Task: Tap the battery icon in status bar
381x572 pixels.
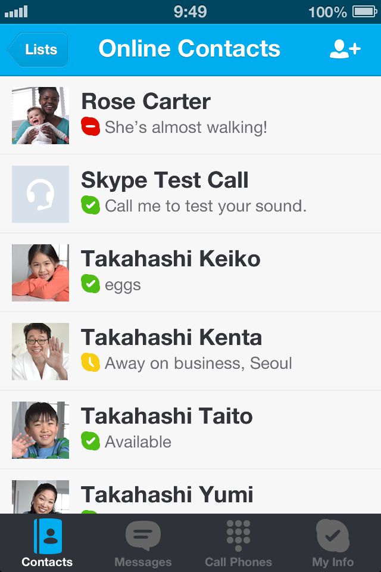Action: pyautogui.click(x=364, y=11)
